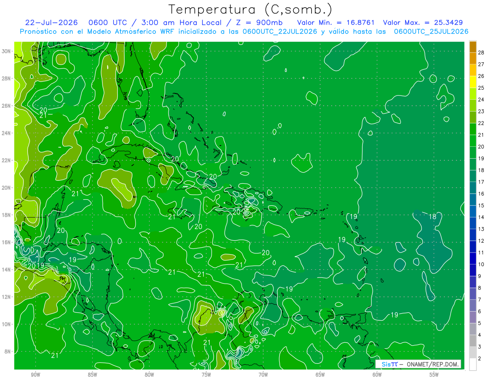The image size is (492, 380).
Task: Click the yellow swatch between 25 and 26
Action: 473,82
